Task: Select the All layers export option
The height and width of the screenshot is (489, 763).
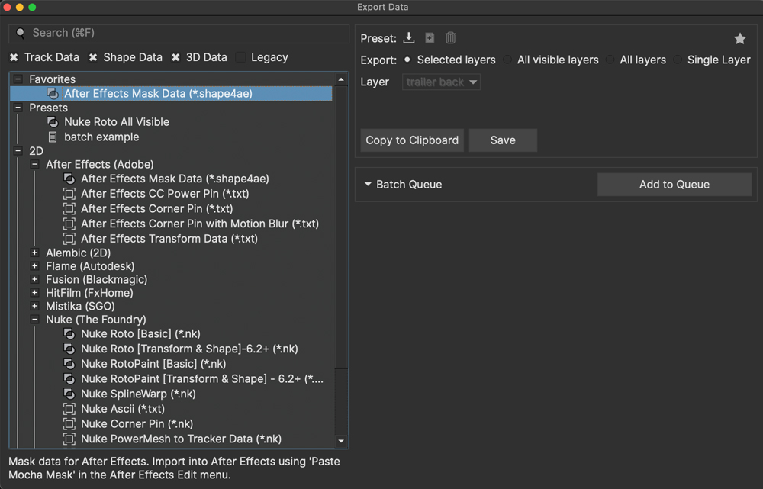Action: [610, 60]
